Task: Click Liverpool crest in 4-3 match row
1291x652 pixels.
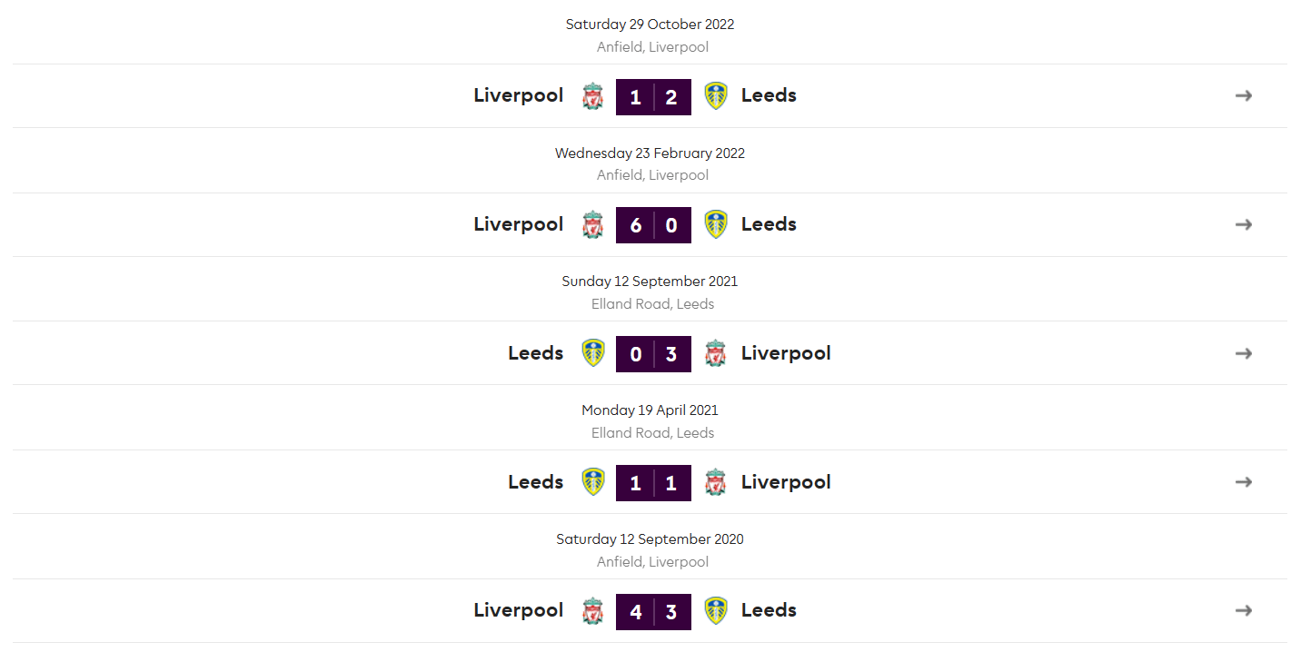Action: [x=592, y=611]
